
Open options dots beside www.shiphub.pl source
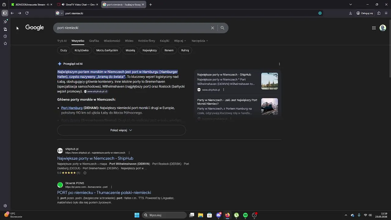(x=224, y=90)
